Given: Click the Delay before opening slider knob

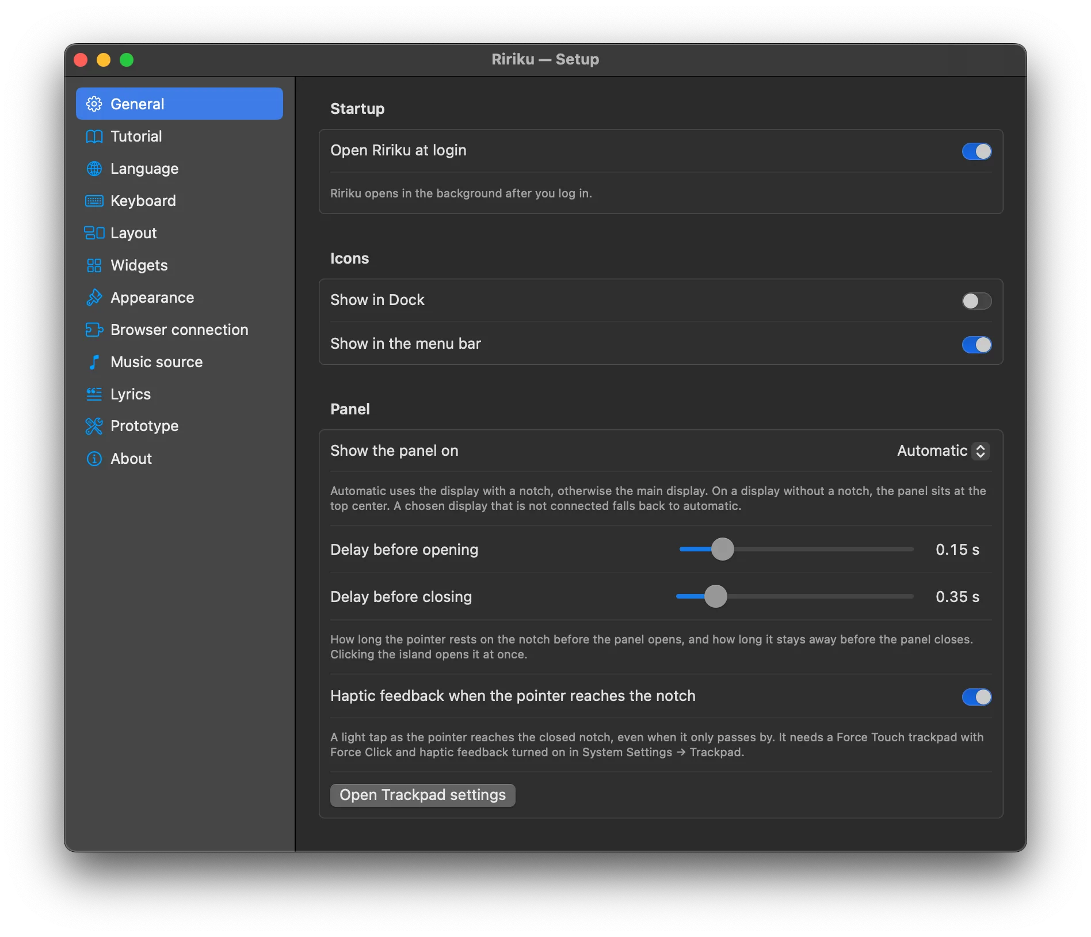Looking at the screenshot, I should pyautogui.click(x=723, y=549).
